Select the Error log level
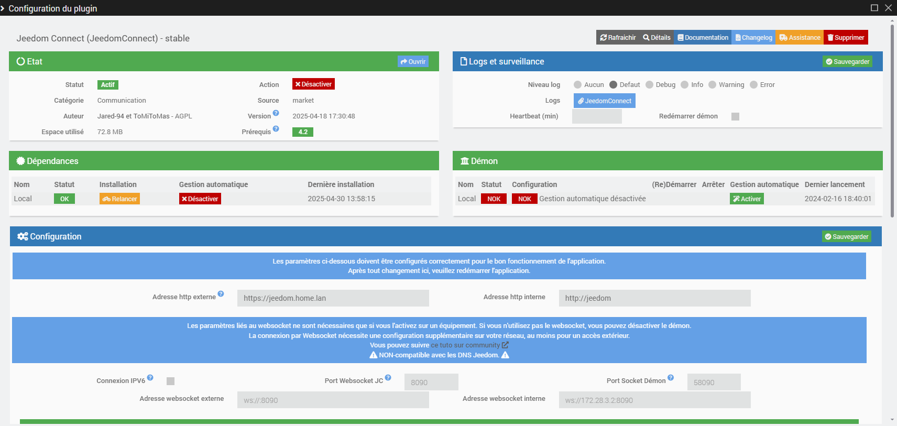 point(753,85)
